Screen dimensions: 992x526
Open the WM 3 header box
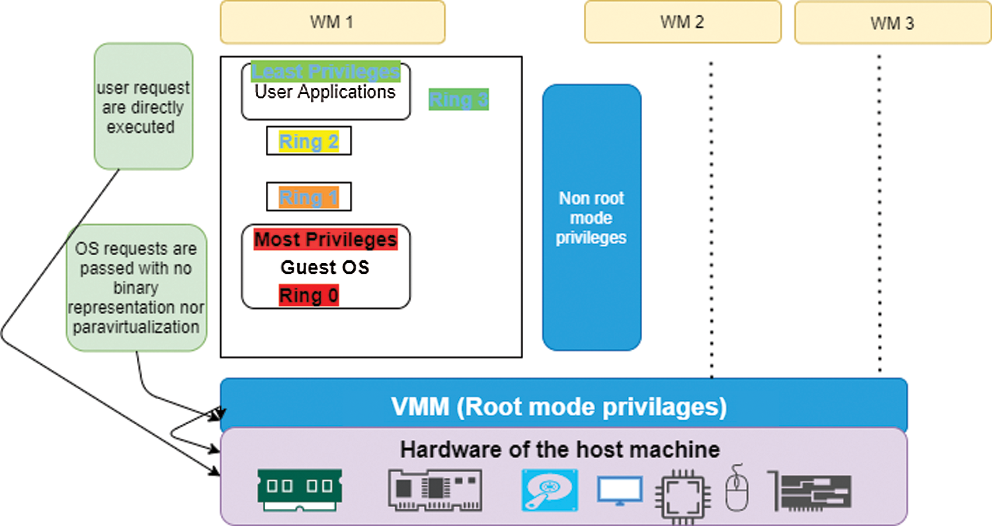coord(892,23)
